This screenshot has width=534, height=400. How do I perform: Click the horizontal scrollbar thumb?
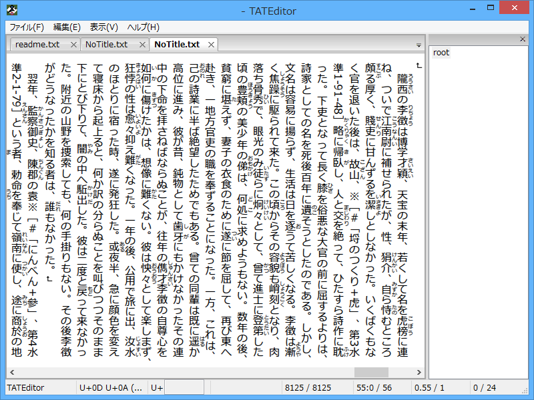(371, 372)
